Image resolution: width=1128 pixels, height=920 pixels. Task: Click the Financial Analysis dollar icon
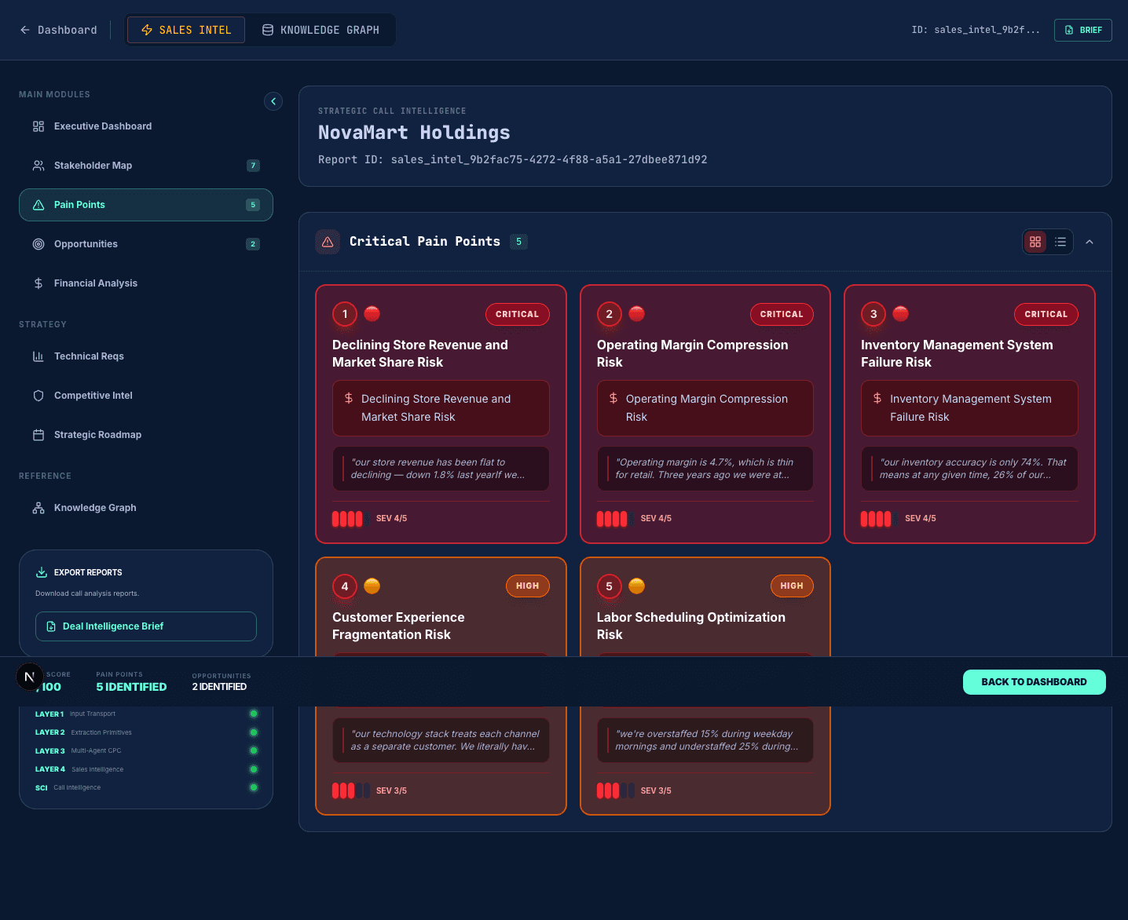click(x=38, y=283)
